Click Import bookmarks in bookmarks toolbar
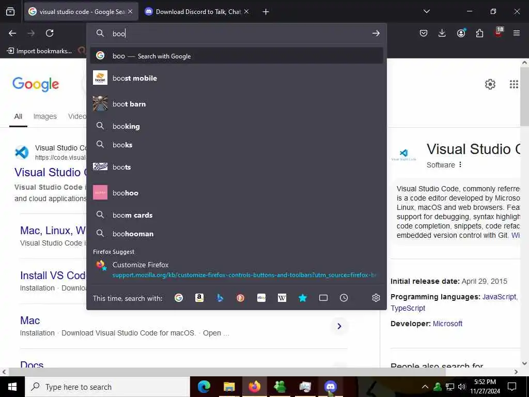This screenshot has width=529, height=397. pyautogui.click(x=40, y=51)
